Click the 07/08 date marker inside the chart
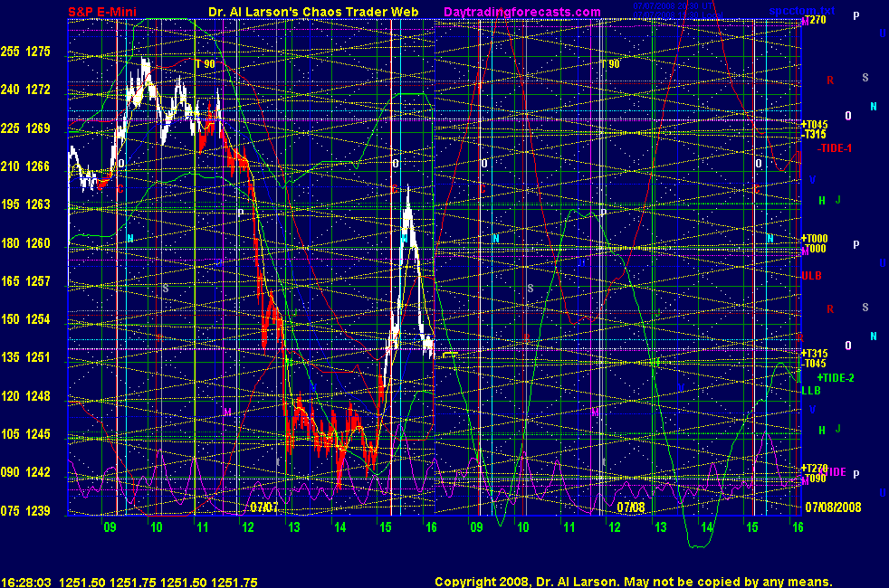The image size is (889, 588). click(631, 507)
